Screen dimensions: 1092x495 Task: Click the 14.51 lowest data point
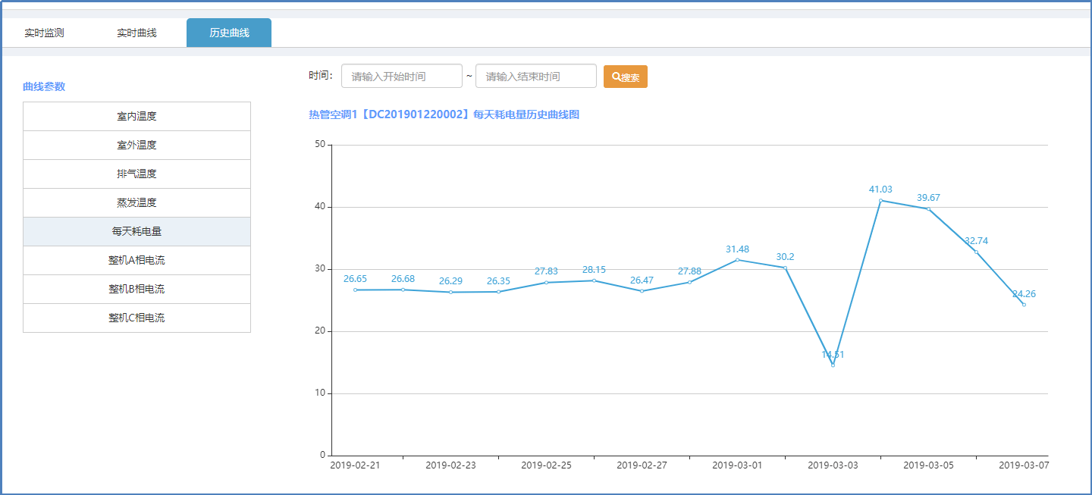(833, 365)
